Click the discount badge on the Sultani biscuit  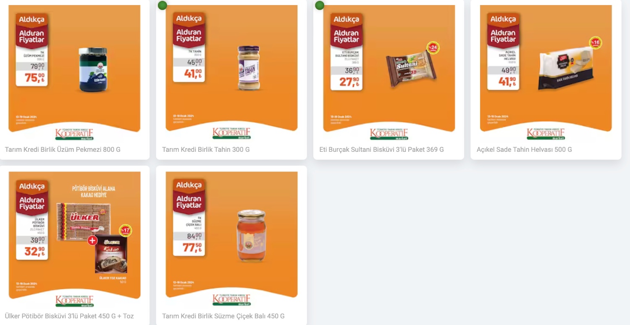tap(433, 48)
